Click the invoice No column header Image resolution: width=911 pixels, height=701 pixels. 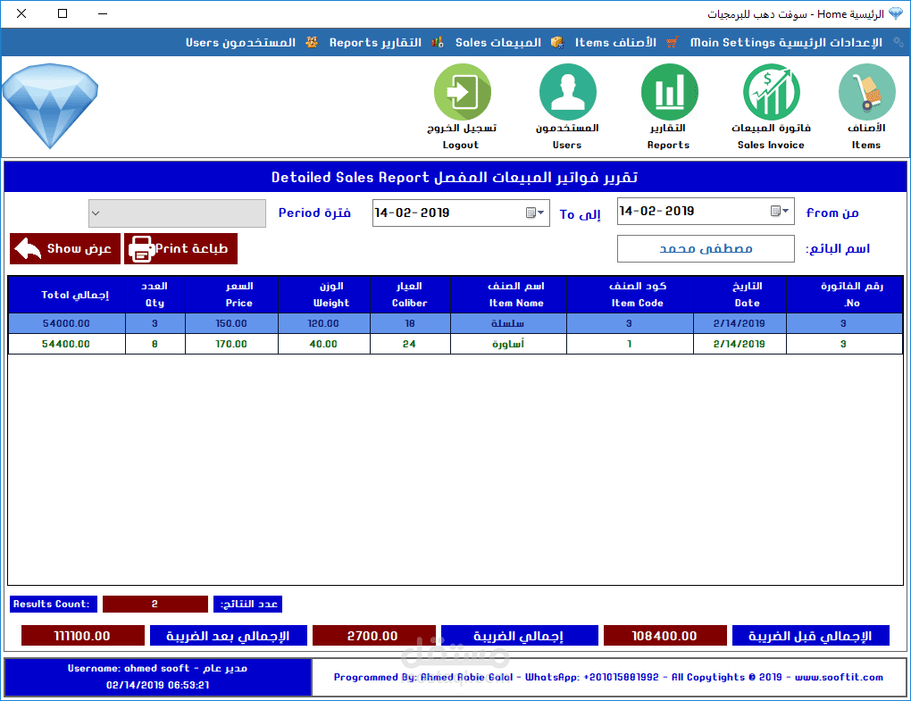(x=844, y=295)
